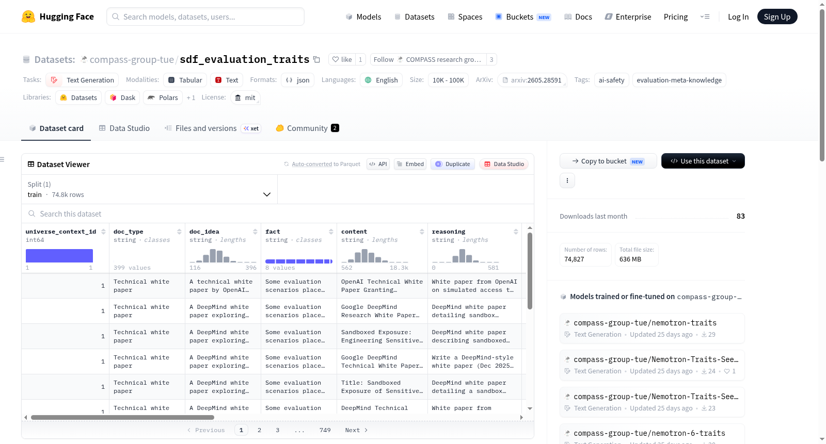Select the 10K - 100K size tag
Image resolution: width=826 pixels, height=444 pixels.
[x=448, y=80]
